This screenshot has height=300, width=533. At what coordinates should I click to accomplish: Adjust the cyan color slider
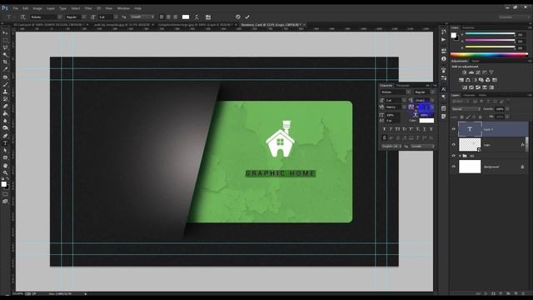click(x=490, y=34)
